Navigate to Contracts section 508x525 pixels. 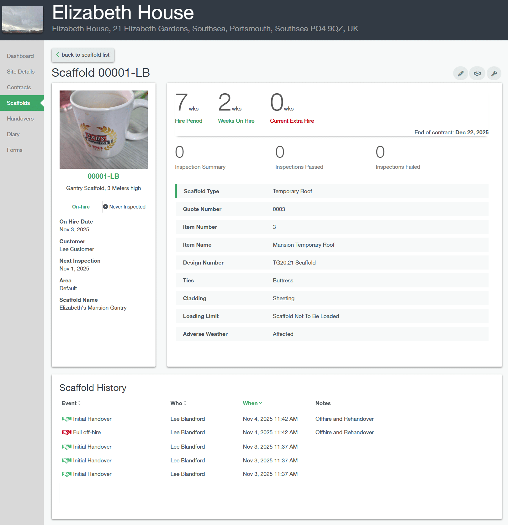tap(19, 87)
